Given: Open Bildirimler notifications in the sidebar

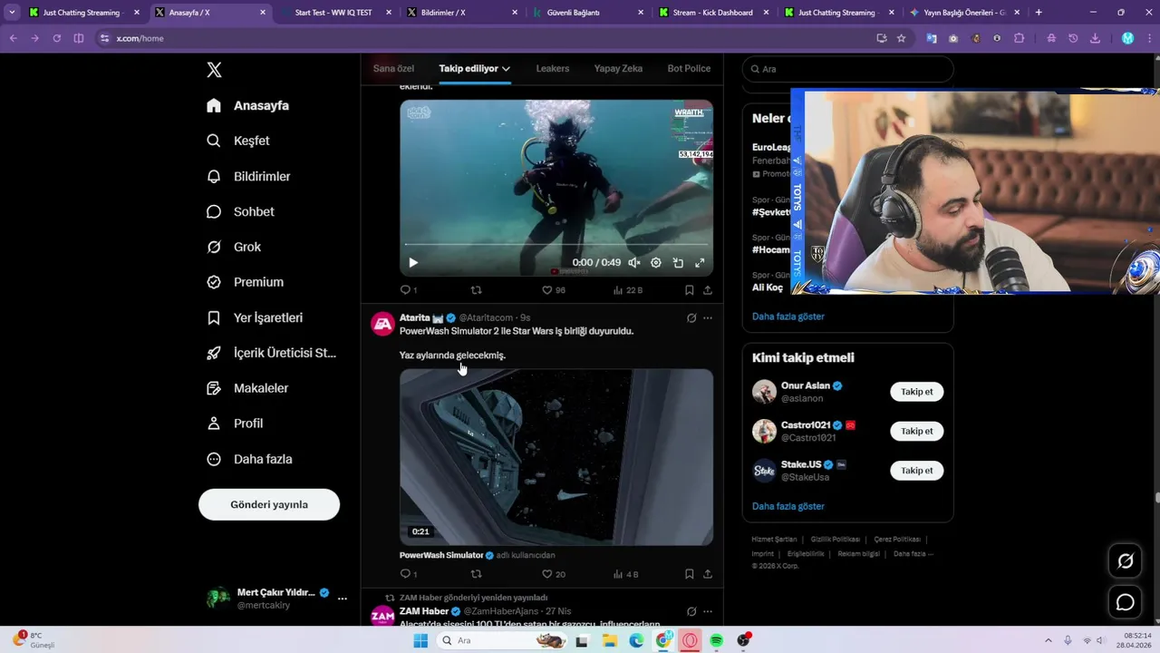Looking at the screenshot, I should (x=248, y=176).
